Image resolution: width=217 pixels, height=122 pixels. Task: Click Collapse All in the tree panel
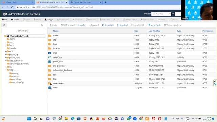click(x=23, y=30)
